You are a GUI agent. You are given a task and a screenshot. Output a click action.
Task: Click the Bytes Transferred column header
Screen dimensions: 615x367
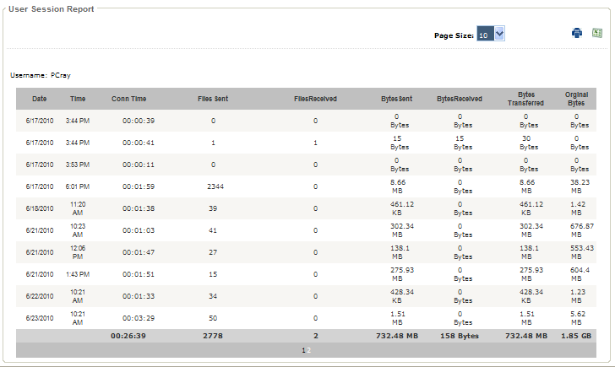525,99
